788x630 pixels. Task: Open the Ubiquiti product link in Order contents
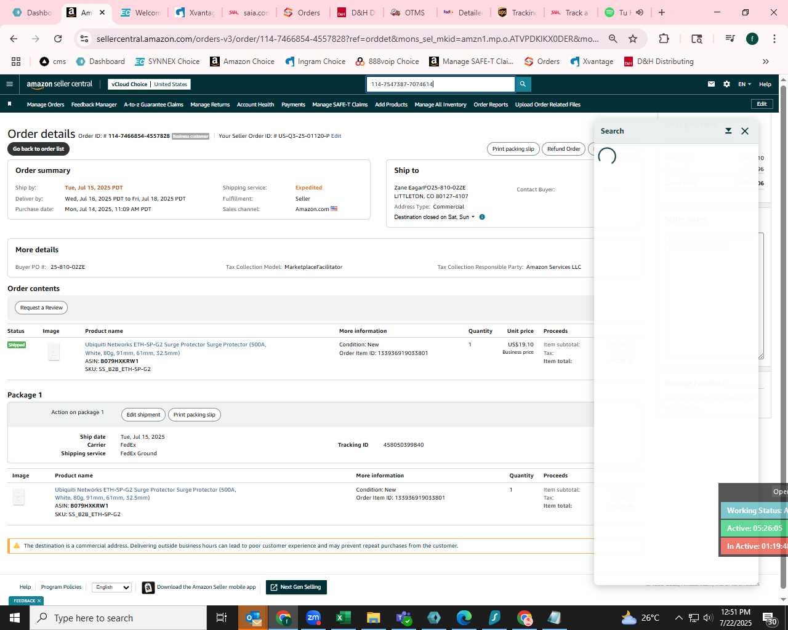[175, 349]
